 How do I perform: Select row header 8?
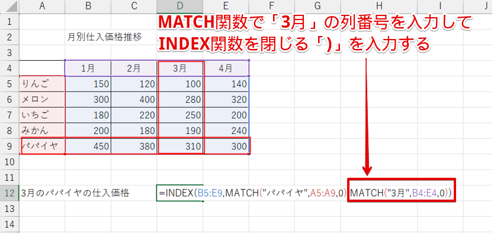click(9, 131)
